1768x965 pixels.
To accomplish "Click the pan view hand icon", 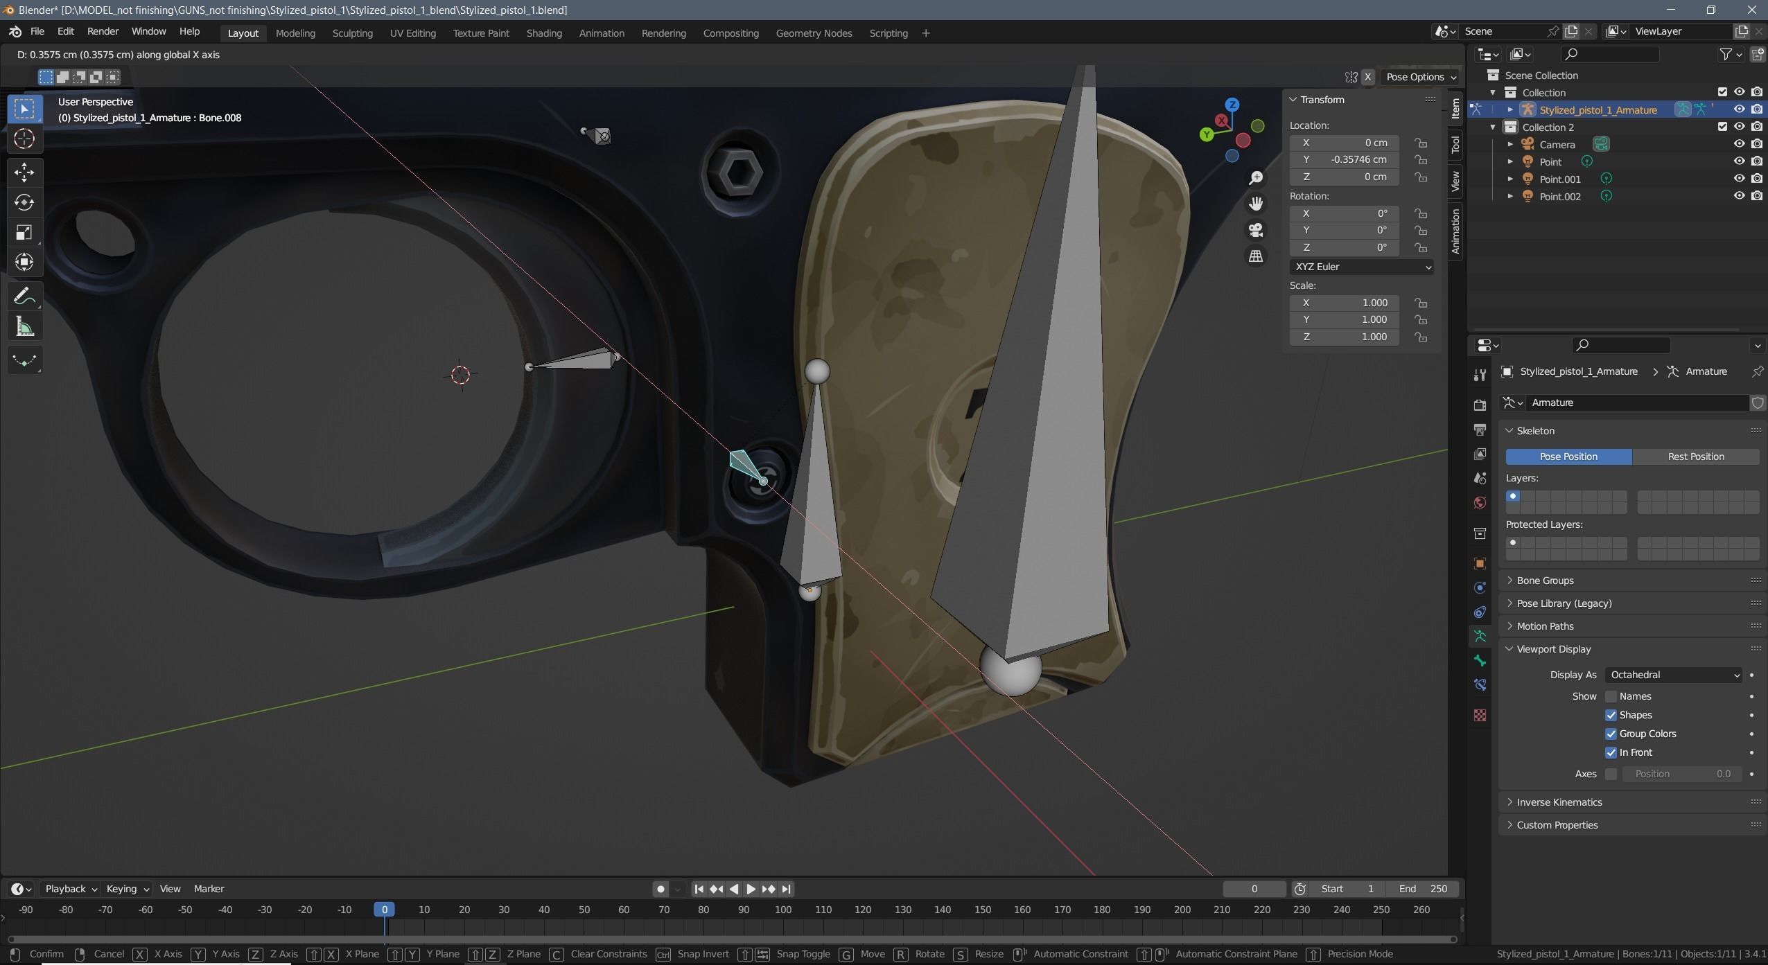I will [1256, 204].
